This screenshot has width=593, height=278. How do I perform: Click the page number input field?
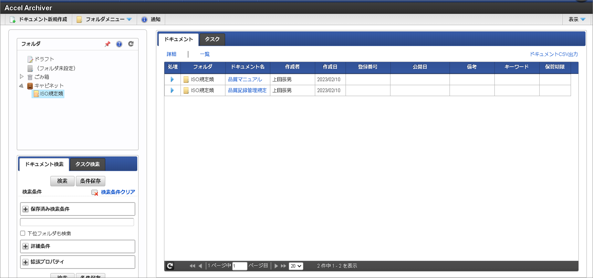point(240,266)
